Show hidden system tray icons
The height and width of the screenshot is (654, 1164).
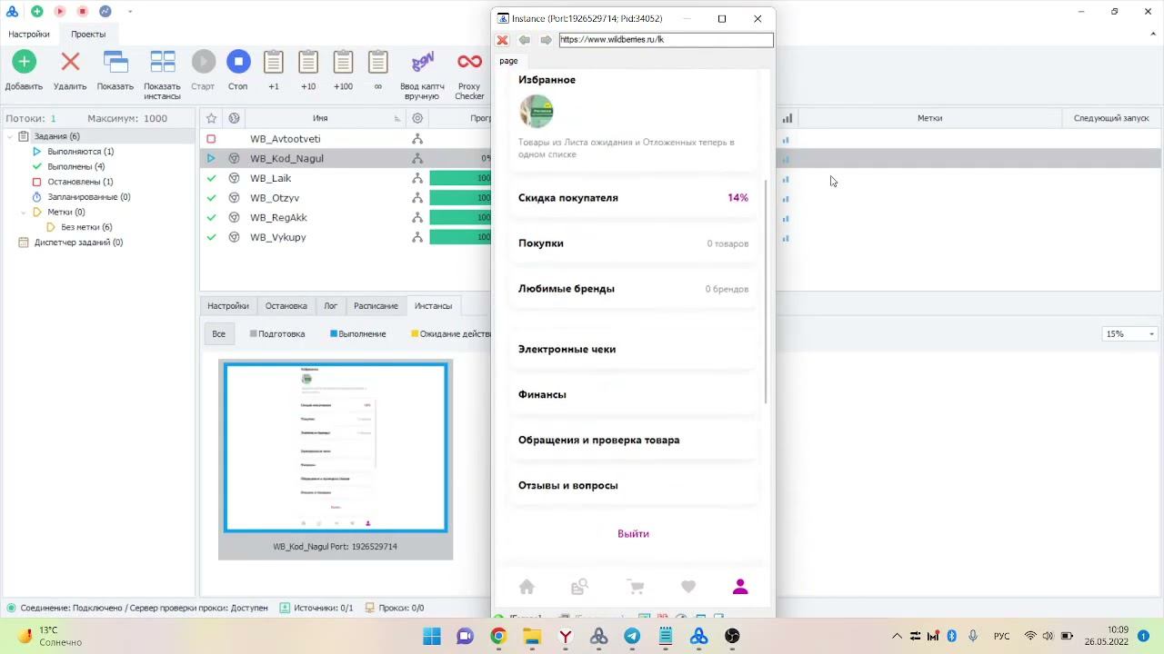pyautogui.click(x=897, y=637)
